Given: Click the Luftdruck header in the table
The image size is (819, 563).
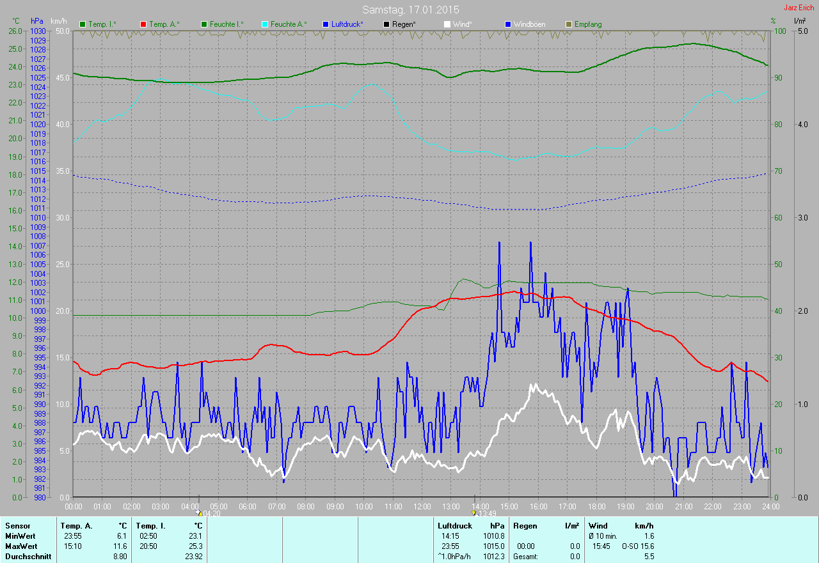Looking at the screenshot, I should 455,526.
